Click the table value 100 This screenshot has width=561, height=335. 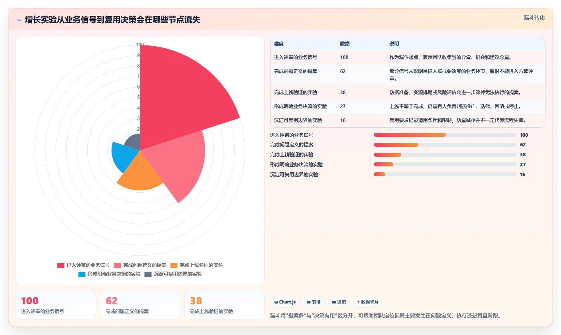pos(344,57)
